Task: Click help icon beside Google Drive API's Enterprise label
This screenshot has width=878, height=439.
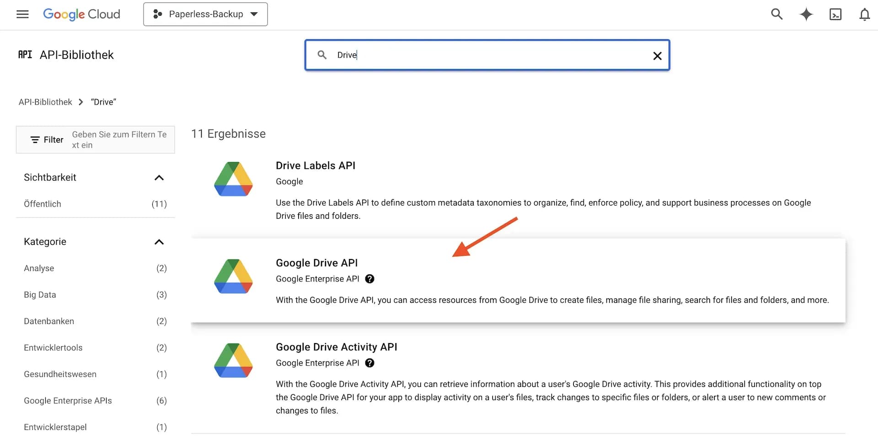Action: coord(370,279)
